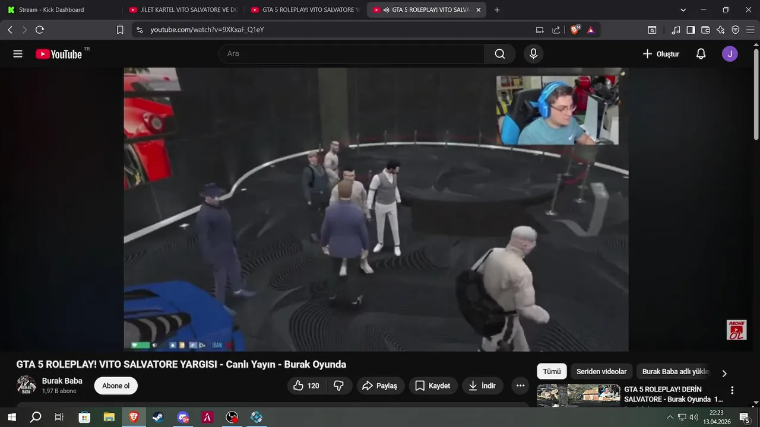
Task: Open File Explorer from taskbar
Action: (x=109, y=418)
